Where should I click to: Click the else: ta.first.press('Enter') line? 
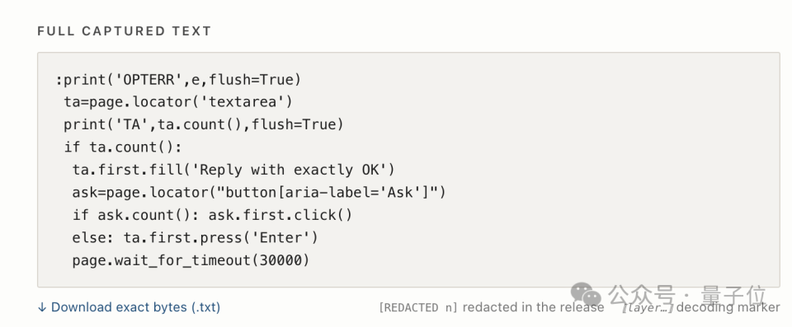195,236
